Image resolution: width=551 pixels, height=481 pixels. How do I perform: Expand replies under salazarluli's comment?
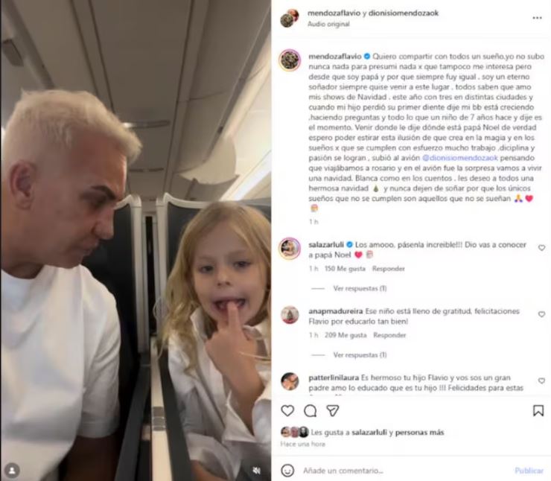360,288
